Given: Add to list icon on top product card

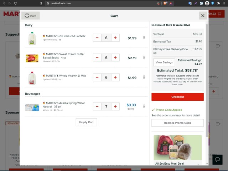Looking at the screenshot, I should pyautogui.click(x=218, y=46).
